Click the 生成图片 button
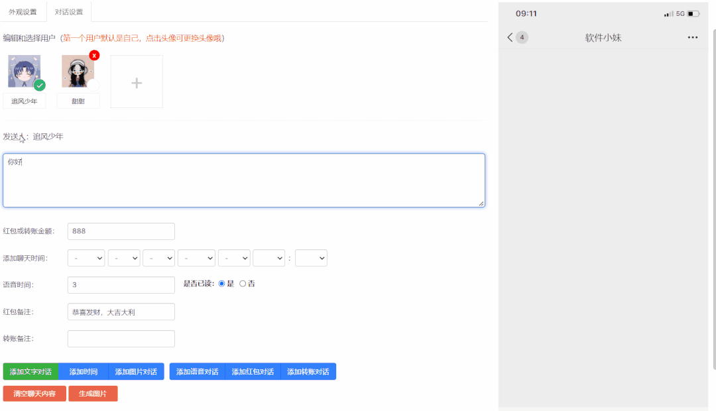The image size is (716, 411). click(x=93, y=394)
